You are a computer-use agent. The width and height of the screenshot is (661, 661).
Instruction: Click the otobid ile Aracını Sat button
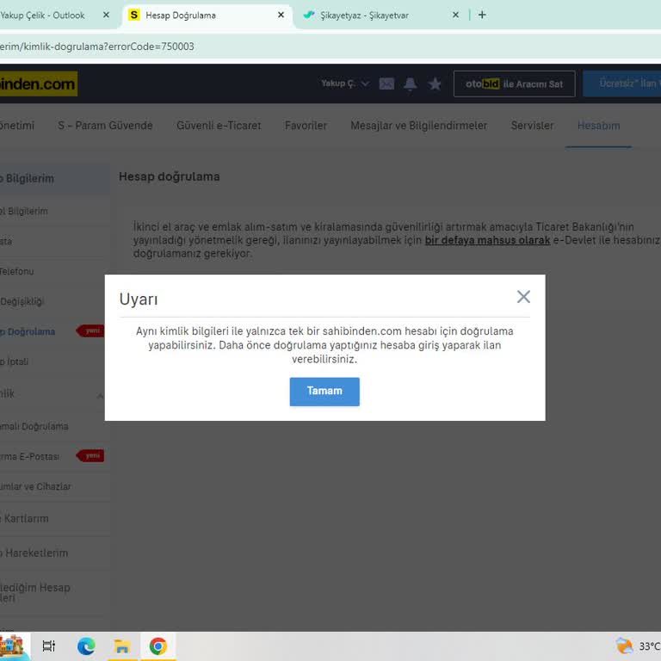pyautogui.click(x=514, y=83)
